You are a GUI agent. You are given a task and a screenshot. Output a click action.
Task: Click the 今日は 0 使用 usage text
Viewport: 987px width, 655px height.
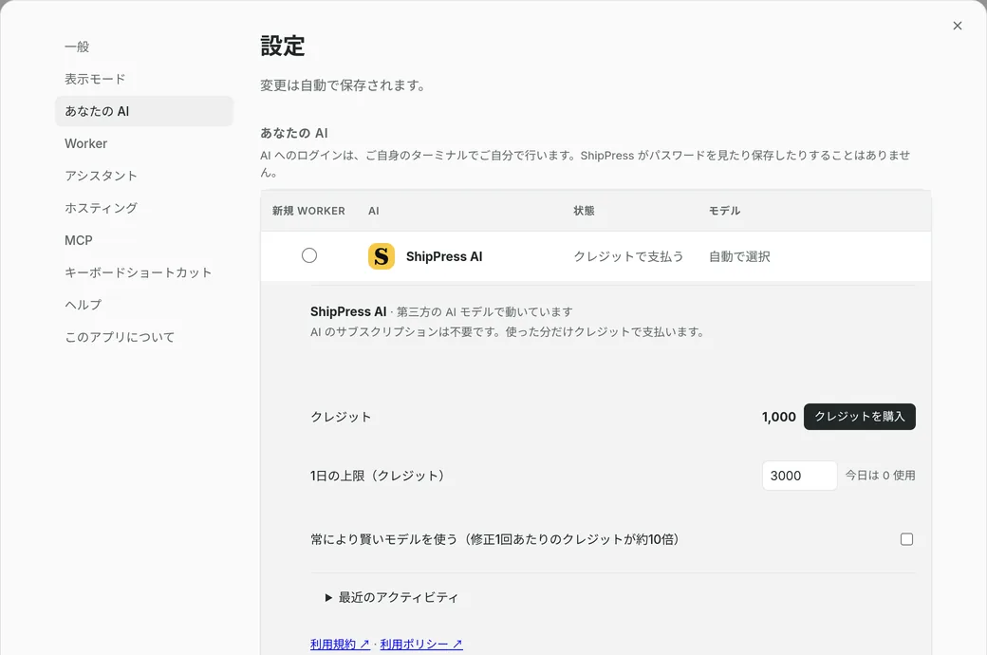[x=880, y=476]
